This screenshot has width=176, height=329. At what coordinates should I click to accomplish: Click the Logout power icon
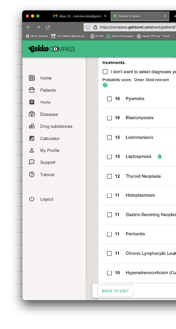32,199
